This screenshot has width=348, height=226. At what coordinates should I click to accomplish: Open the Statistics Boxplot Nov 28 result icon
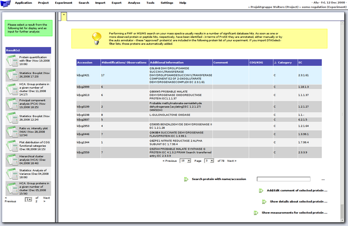[12, 118]
